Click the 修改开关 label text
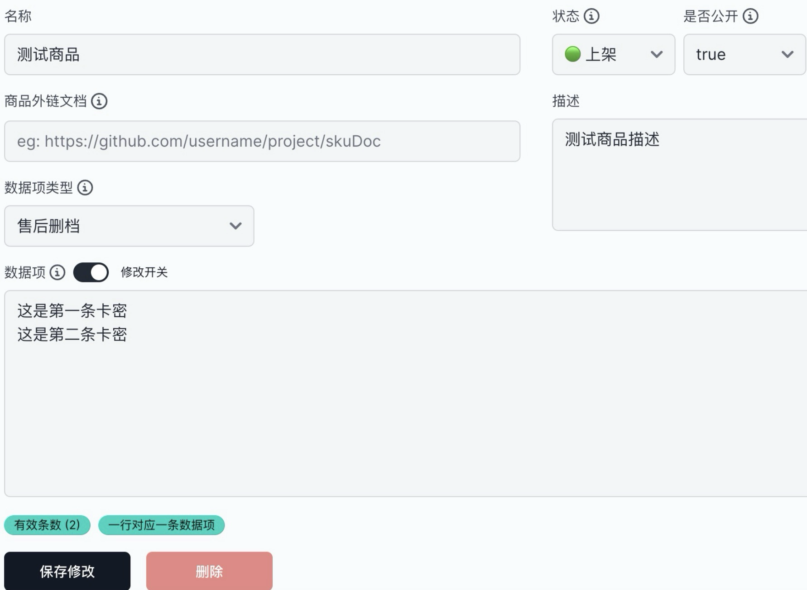 pyautogui.click(x=144, y=272)
